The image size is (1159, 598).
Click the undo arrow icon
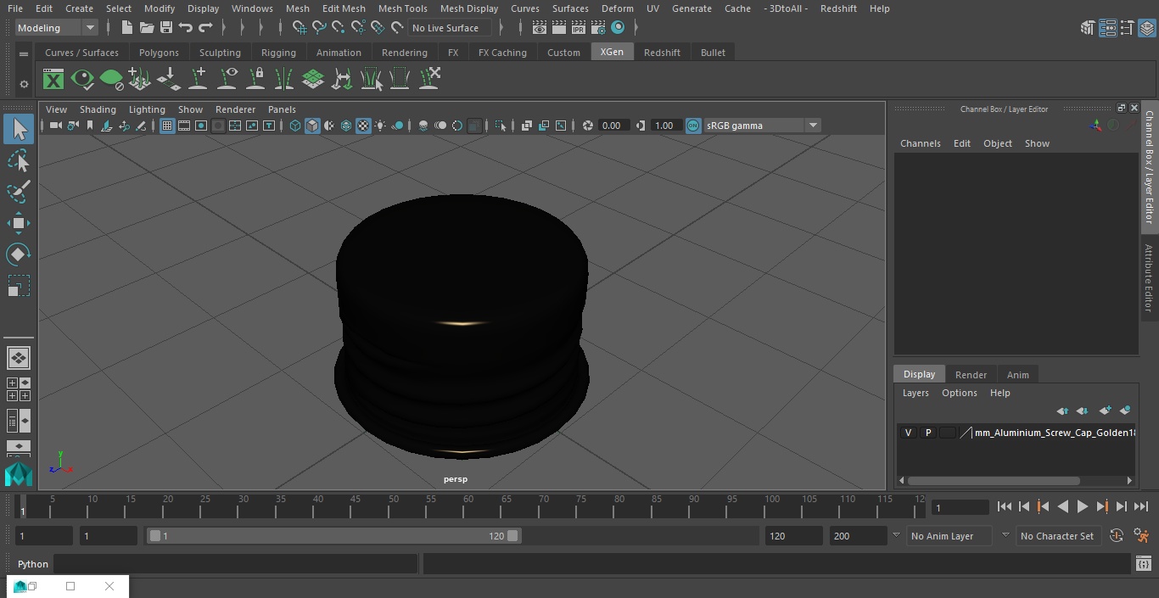tap(186, 28)
